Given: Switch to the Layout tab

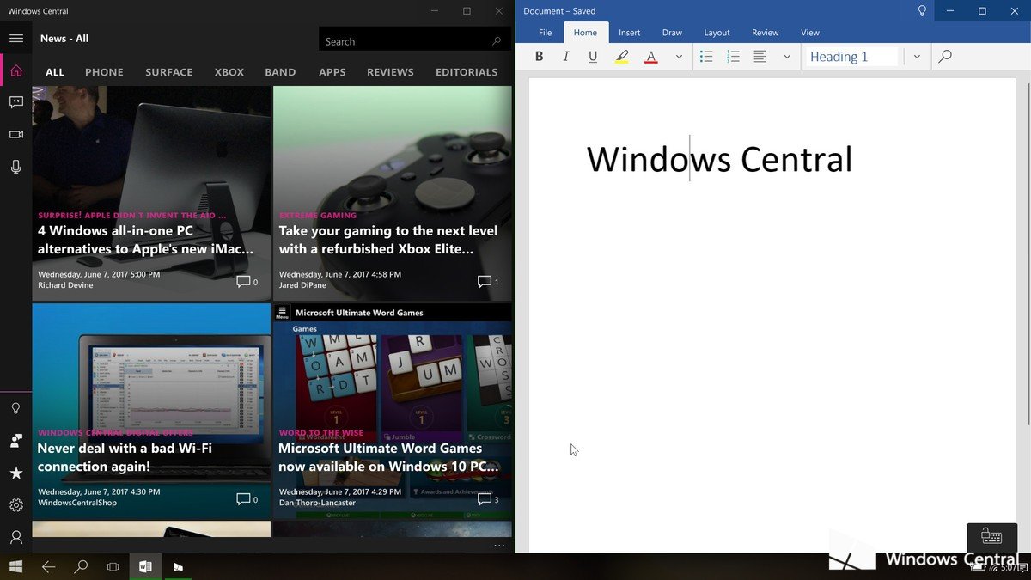Looking at the screenshot, I should coord(717,33).
